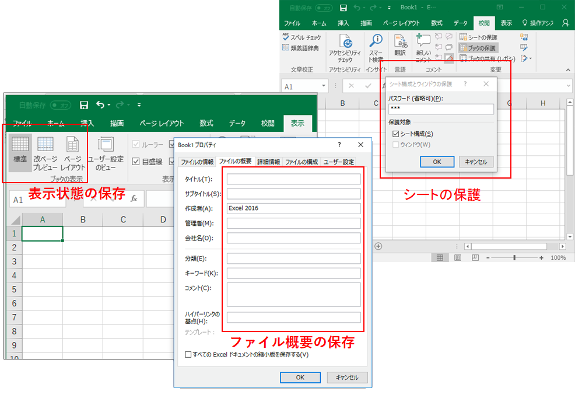Viewport: 575px width, 398px height.
Task: Open Smart Lookup (スマート検索)
Action: [376, 48]
